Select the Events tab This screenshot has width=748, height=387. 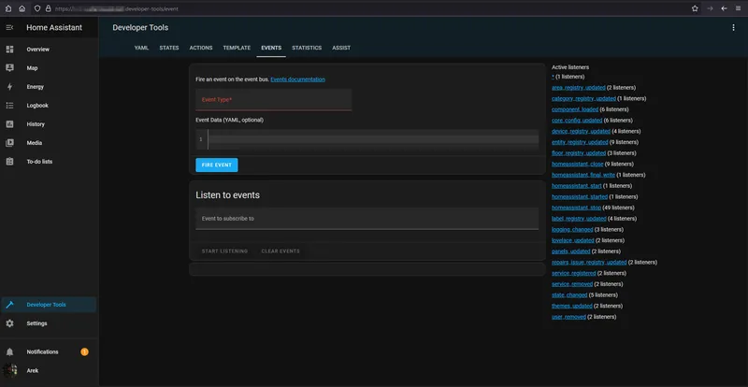pos(271,48)
